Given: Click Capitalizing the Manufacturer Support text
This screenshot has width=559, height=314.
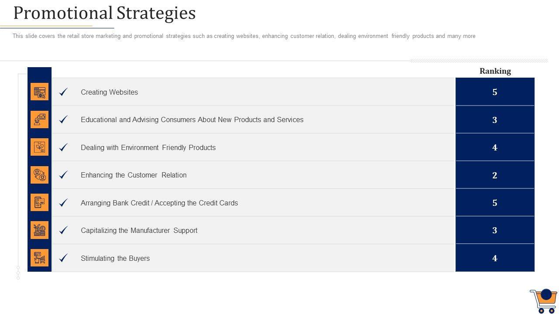Looking at the screenshot, I should [139, 231].
